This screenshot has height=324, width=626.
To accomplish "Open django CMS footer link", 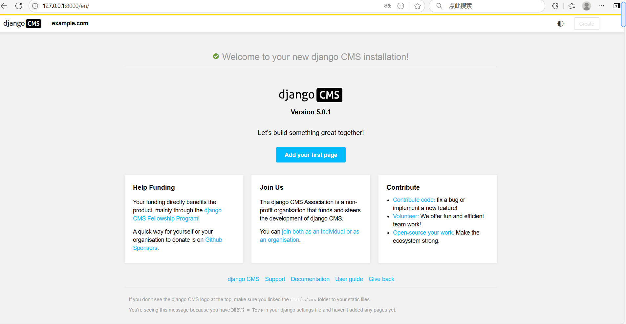I will point(244,279).
